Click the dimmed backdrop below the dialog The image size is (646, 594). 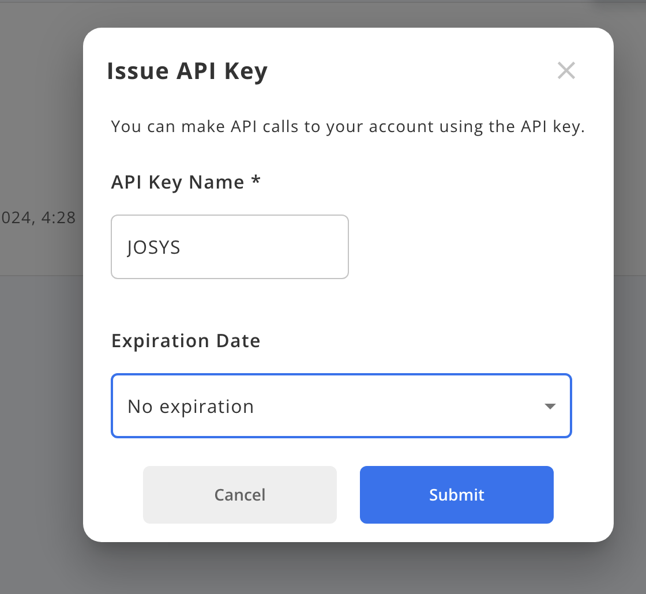[x=346, y=568]
